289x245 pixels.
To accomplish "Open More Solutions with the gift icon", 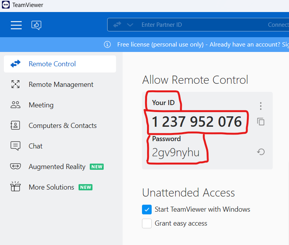I will coord(15,187).
